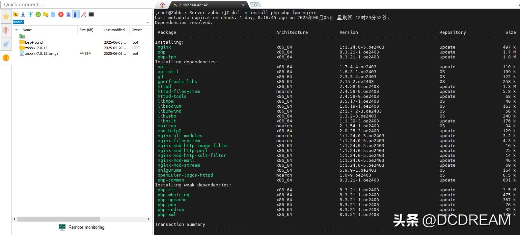Create a new folder via toolbar icon
Image resolution: width=520 pixels, height=235 pixels.
(x=46, y=14)
